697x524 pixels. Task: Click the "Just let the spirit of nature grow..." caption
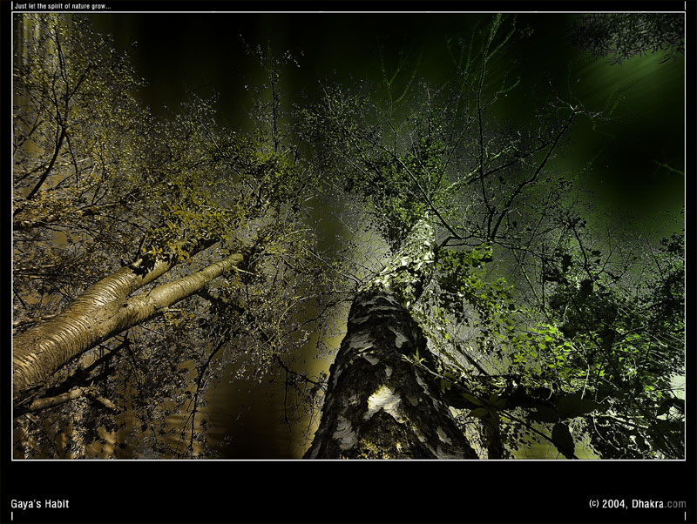(63, 6)
